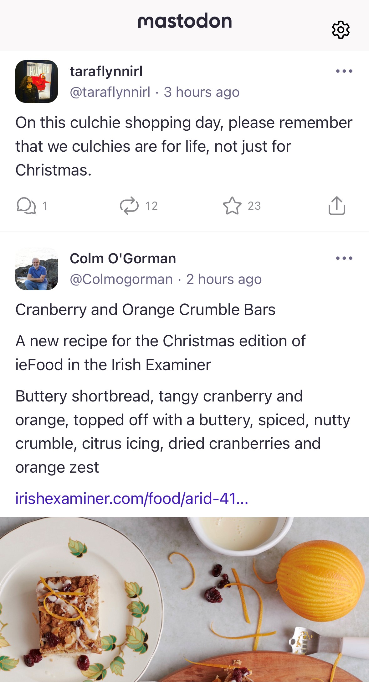Open the "3 hours ago" timestamp
Screen dimensions: 369x682
tap(202, 92)
